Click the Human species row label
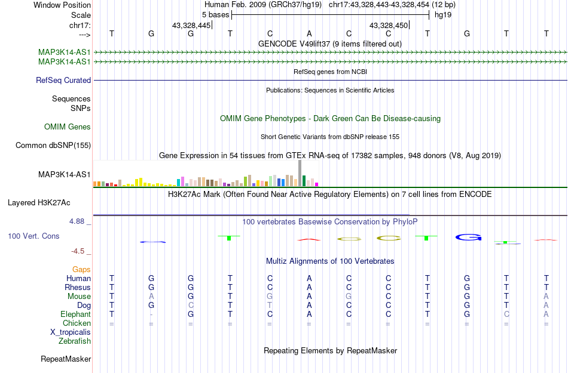This screenshot has width=568, height=373. click(78, 278)
